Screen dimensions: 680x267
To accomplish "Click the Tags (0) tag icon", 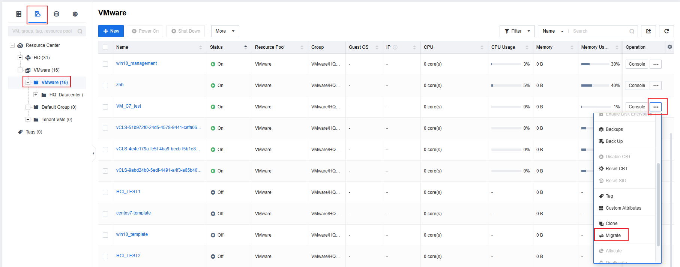I will [x=20, y=132].
